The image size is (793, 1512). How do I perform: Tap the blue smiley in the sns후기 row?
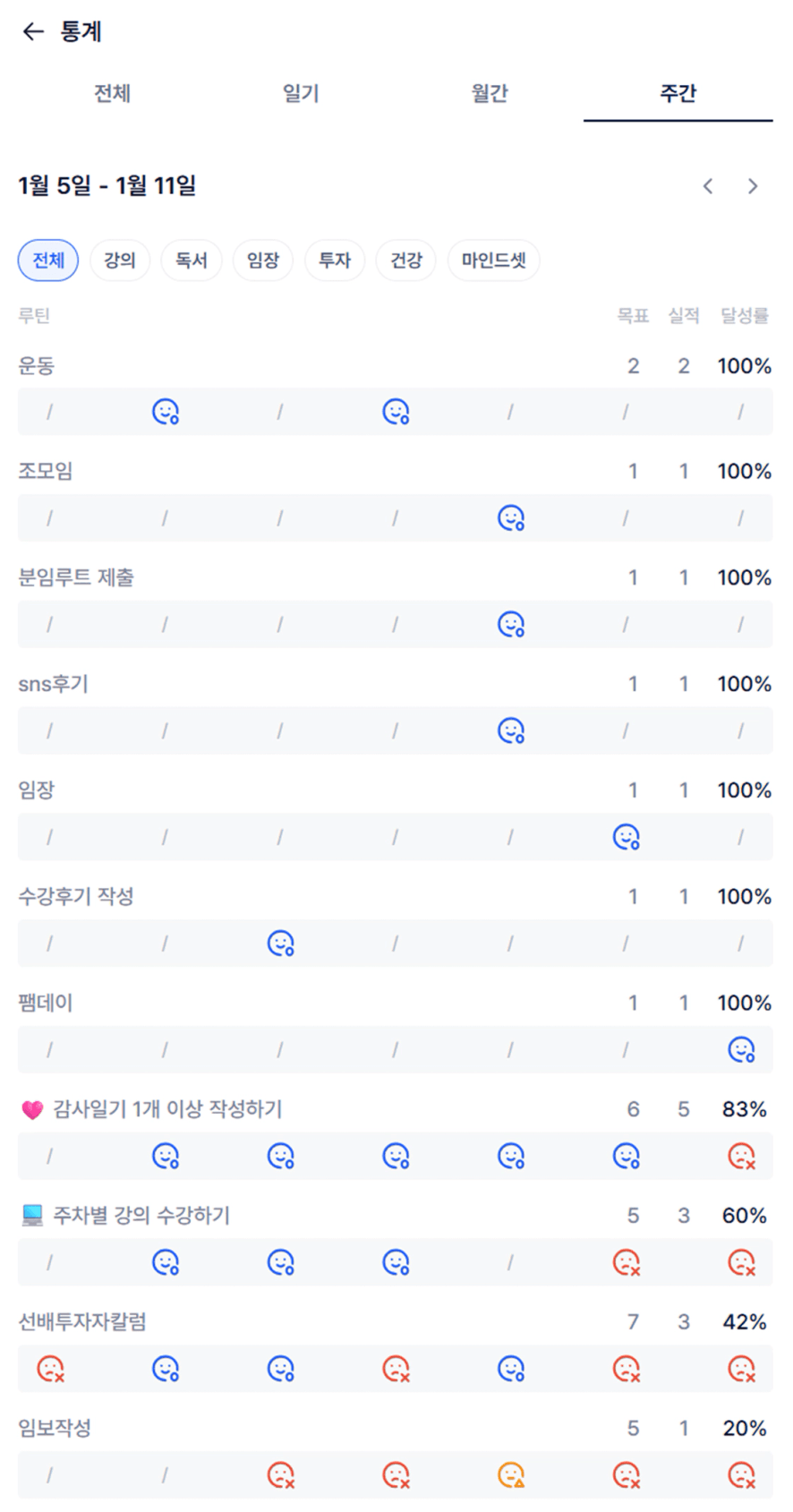point(511,731)
